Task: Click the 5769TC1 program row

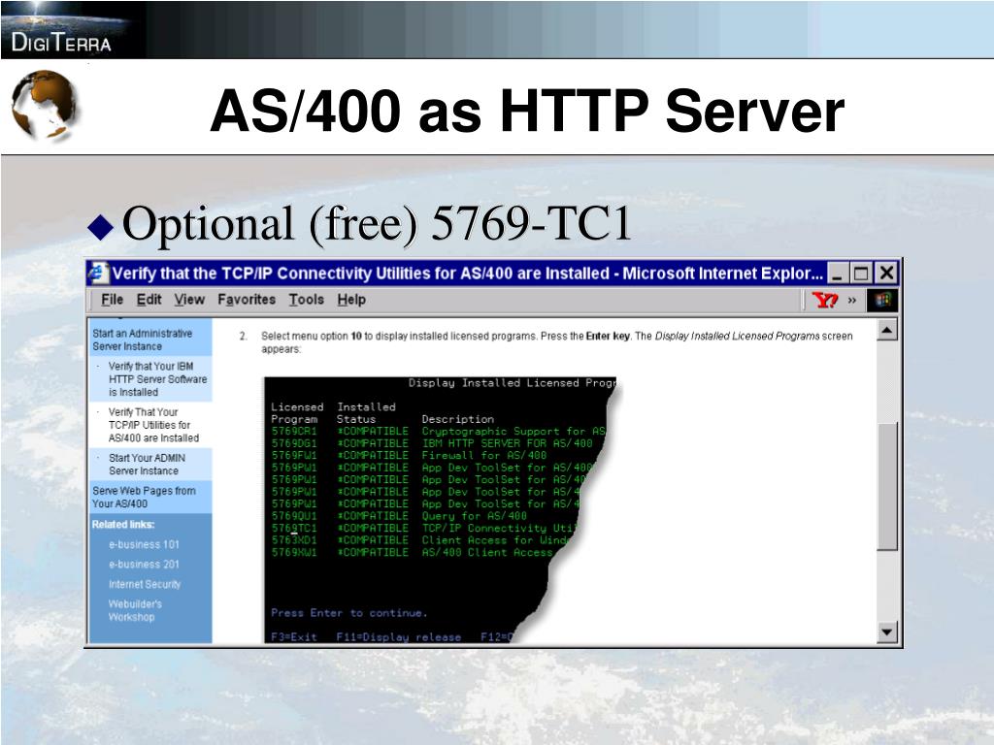Action: click(x=425, y=529)
